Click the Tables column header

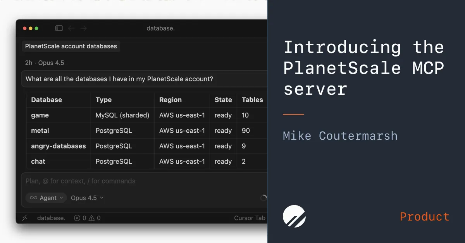[x=252, y=99]
